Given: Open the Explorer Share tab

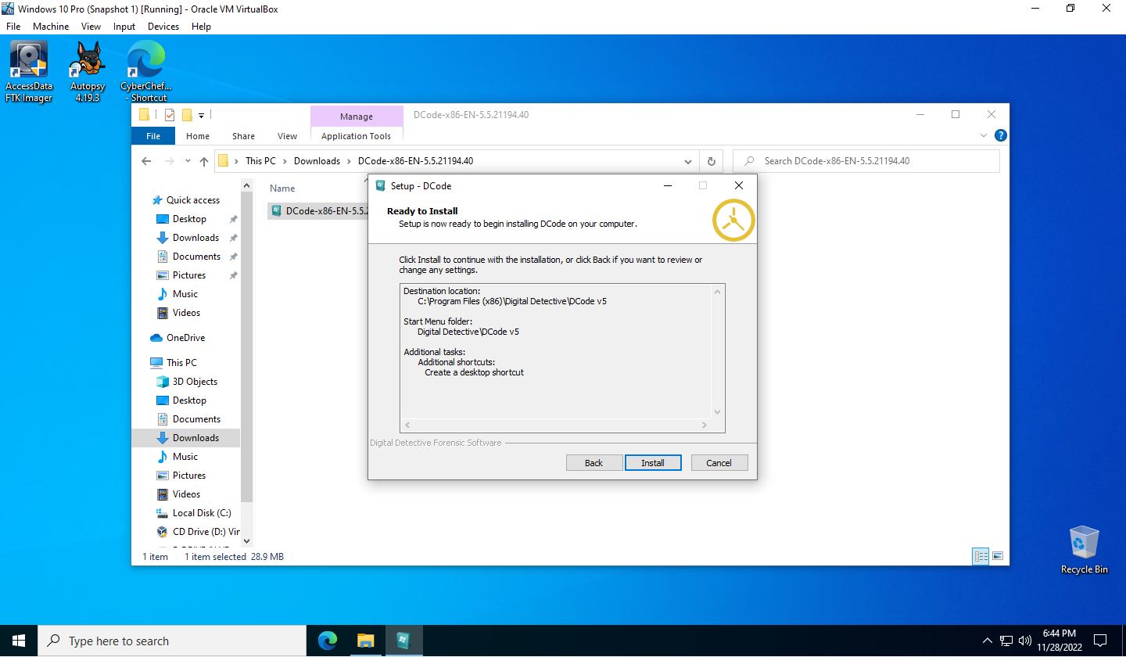Looking at the screenshot, I should (x=243, y=135).
